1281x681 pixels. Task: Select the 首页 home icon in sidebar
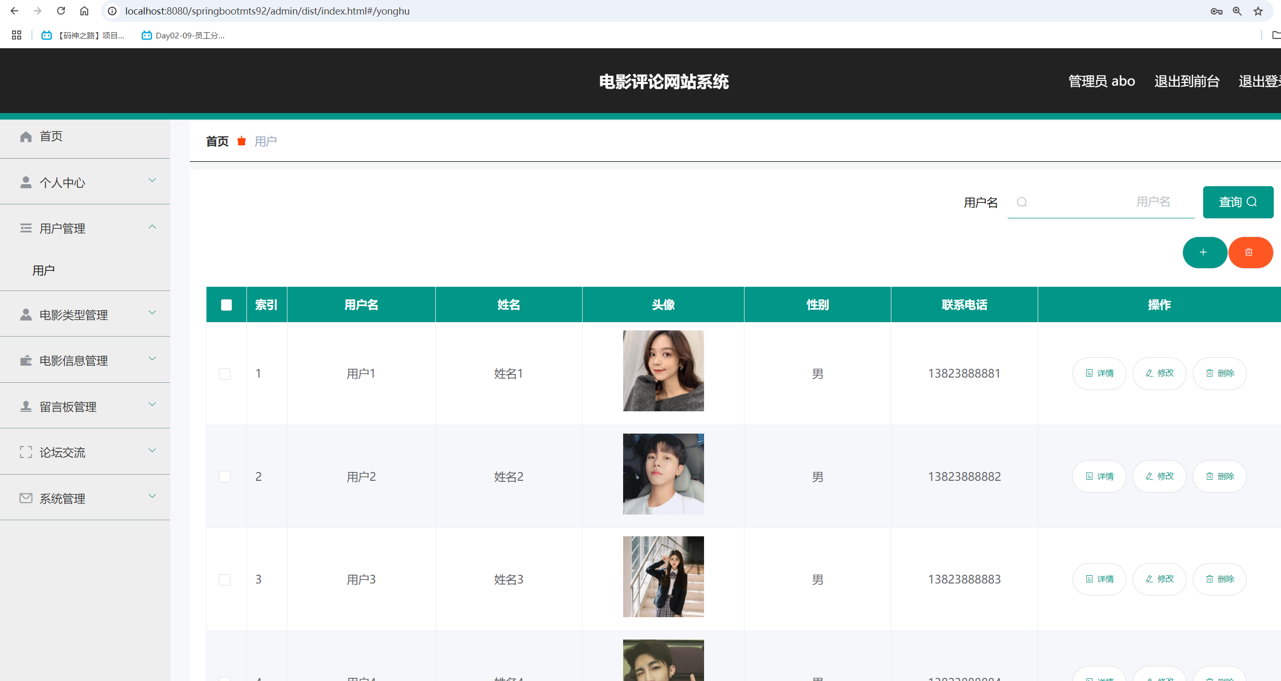pos(26,136)
